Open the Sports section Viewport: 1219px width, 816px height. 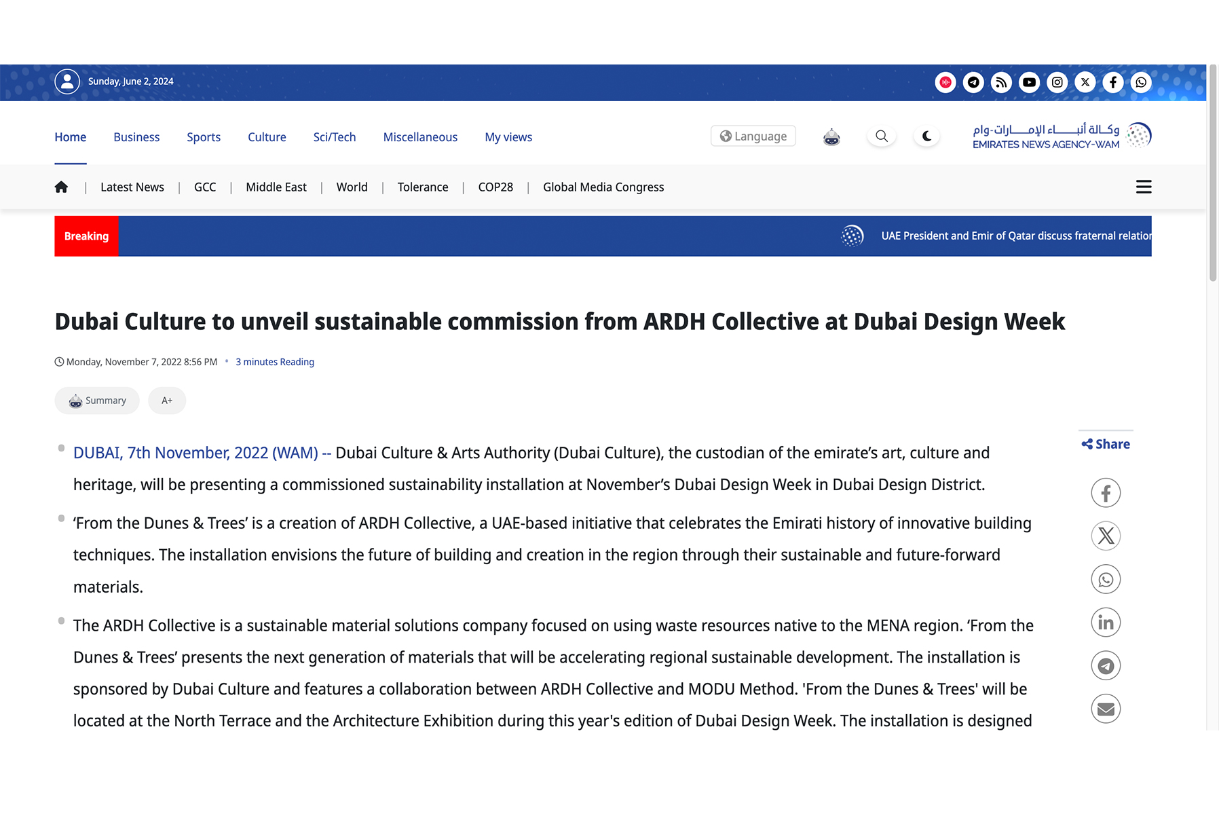204,137
